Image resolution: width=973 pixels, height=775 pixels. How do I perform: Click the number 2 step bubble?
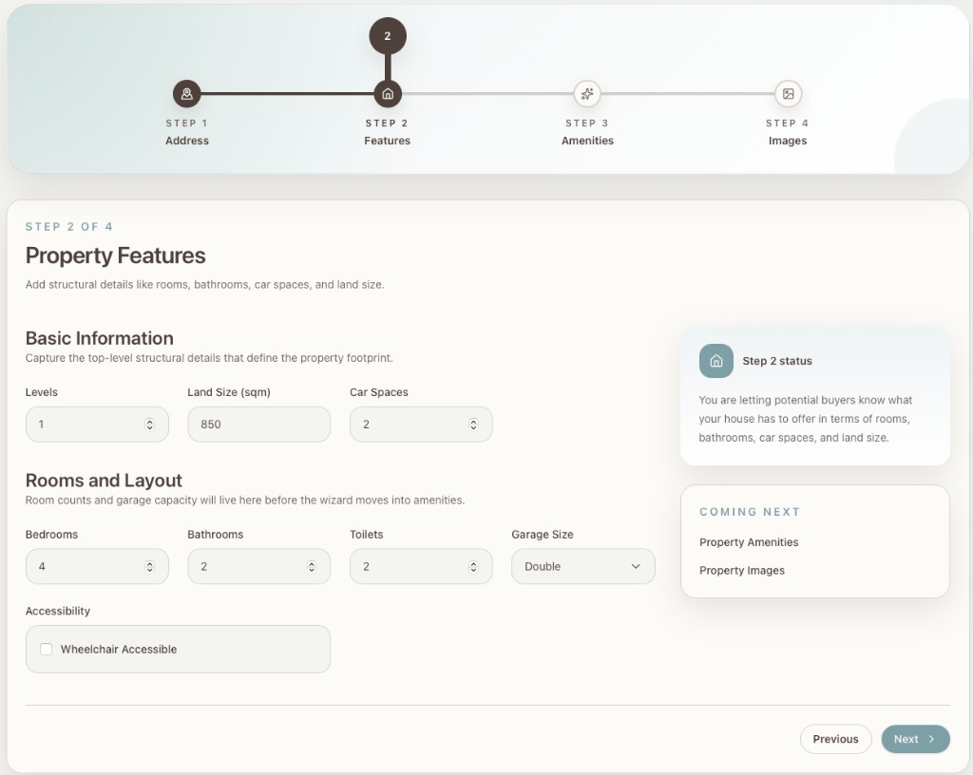[x=388, y=36]
